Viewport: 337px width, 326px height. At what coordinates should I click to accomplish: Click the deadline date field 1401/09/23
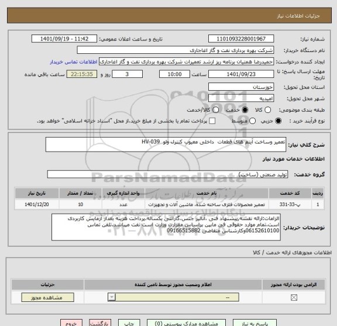tap(241, 74)
